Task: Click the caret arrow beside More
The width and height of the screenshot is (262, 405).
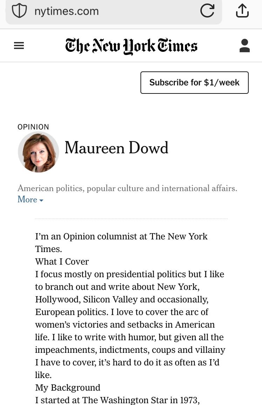Action: coord(41,201)
